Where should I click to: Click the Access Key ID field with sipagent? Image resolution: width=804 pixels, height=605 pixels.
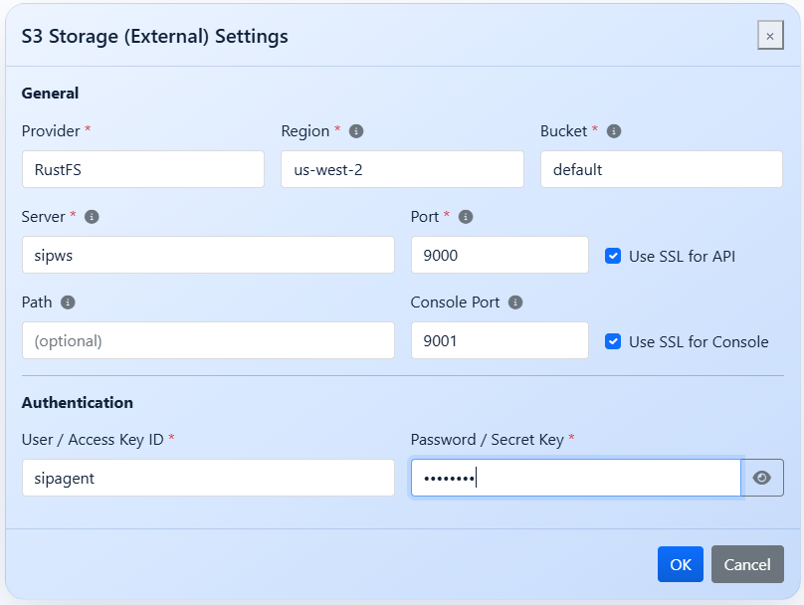(x=208, y=478)
